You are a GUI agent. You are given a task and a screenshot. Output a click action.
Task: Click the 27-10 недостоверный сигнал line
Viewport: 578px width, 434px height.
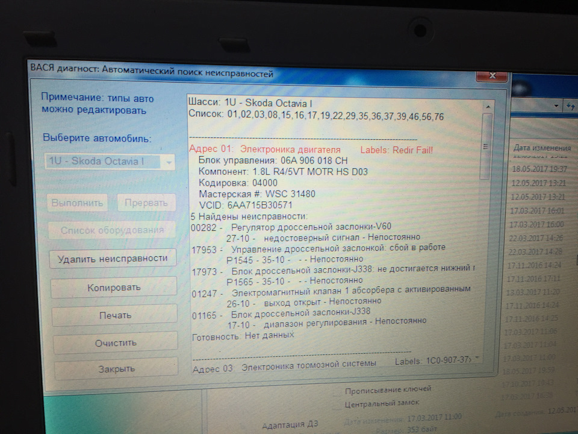click(323, 237)
